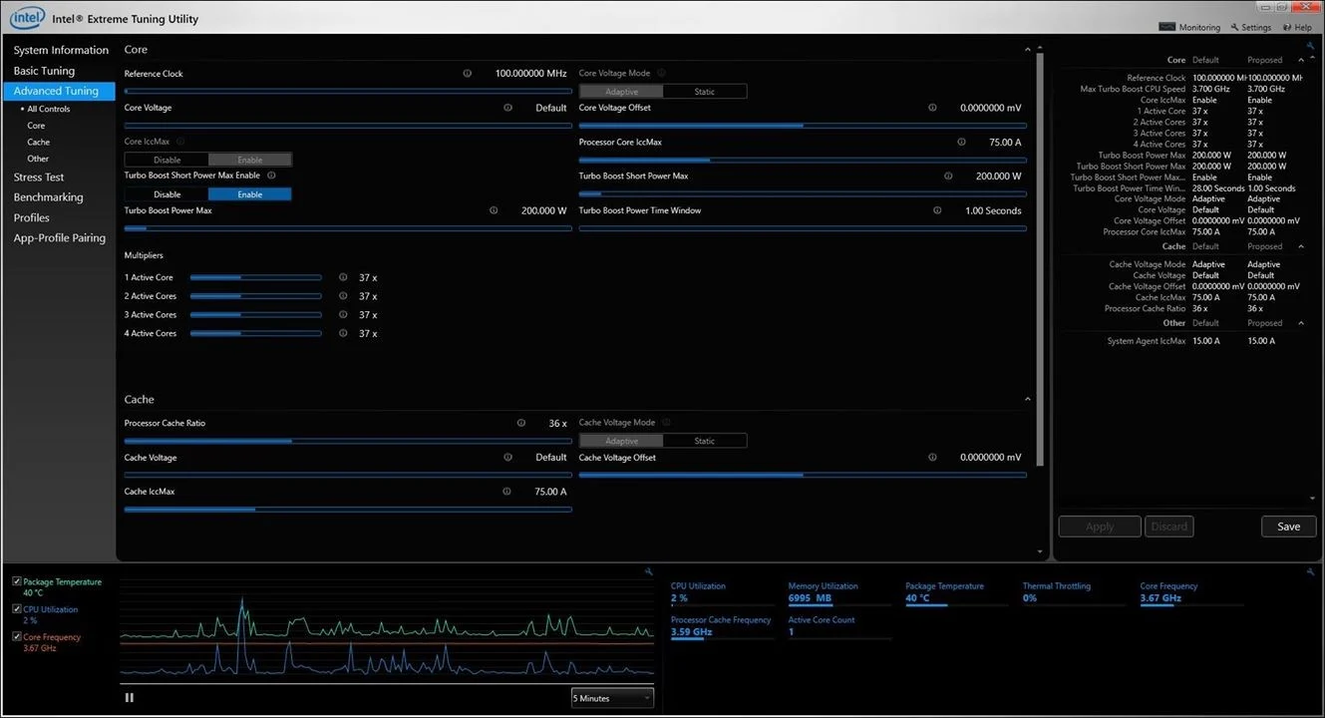Uncheck the CPU Utilization graph checkbox
This screenshot has width=1325, height=718.
[17, 609]
